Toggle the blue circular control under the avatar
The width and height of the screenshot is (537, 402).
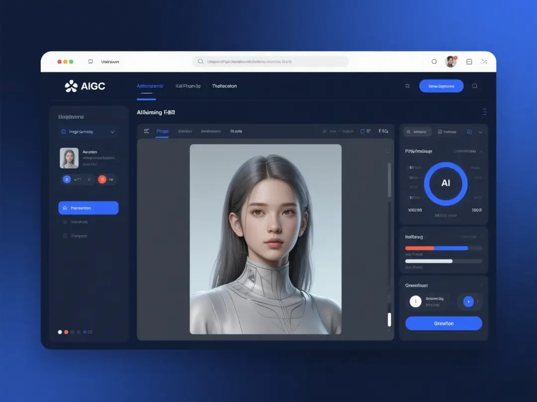click(67, 180)
